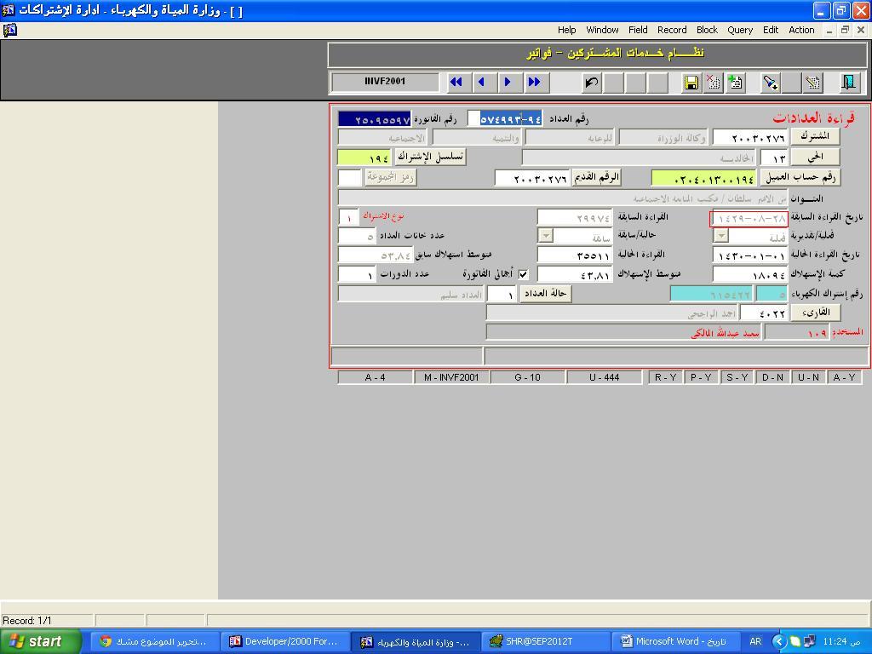Open the فعلية/تقديرية dropdown
Screen dimensions: 872x654
721,236
